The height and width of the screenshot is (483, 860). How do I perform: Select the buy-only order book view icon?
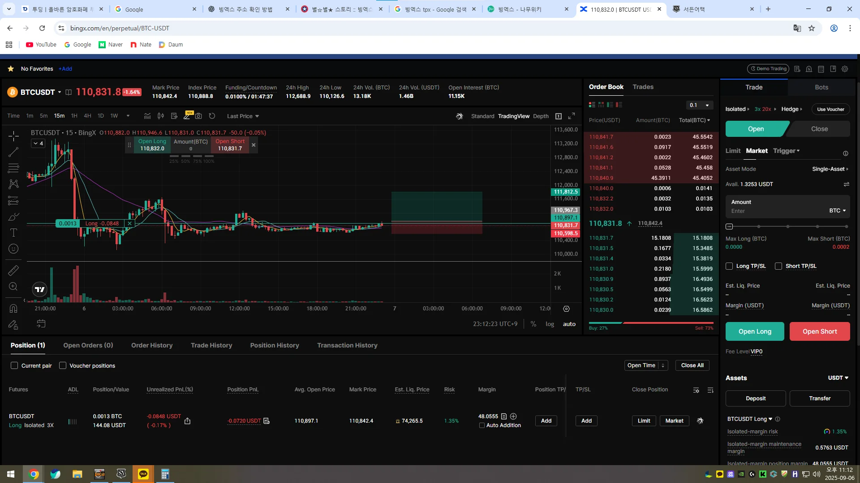pyautogui.click(x=610, y=105)
